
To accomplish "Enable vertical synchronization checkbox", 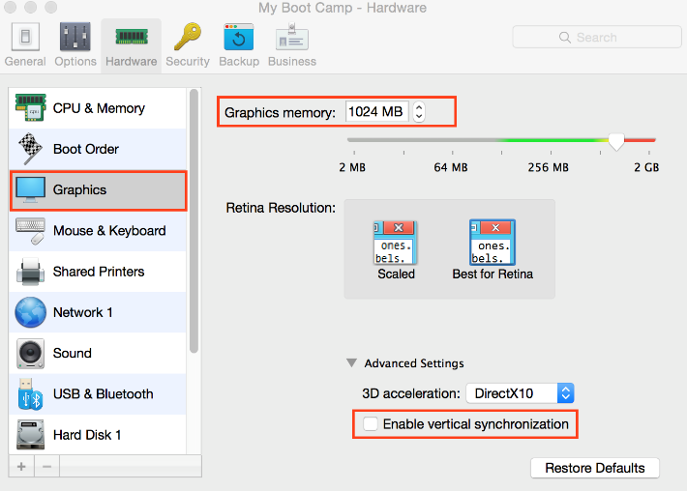I will click(x=370, y=423).
